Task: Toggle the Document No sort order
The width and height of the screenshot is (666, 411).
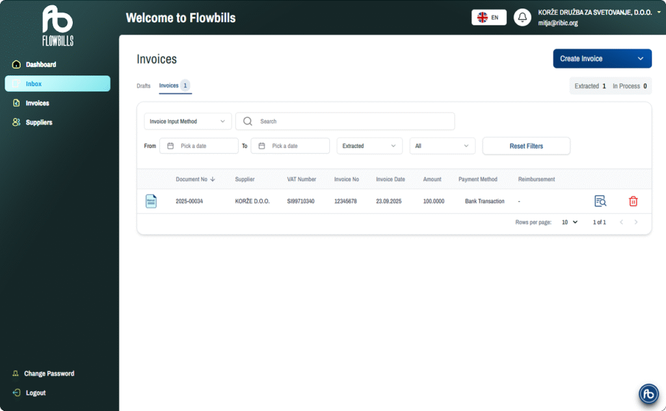Action: [213, 179]
